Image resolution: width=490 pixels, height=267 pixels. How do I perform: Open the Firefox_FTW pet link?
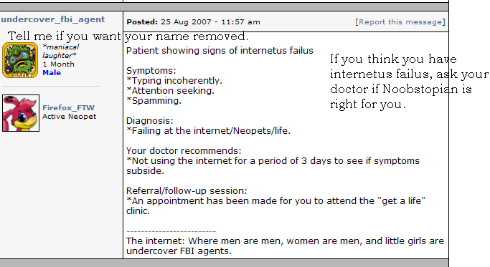tap(68, 107)
